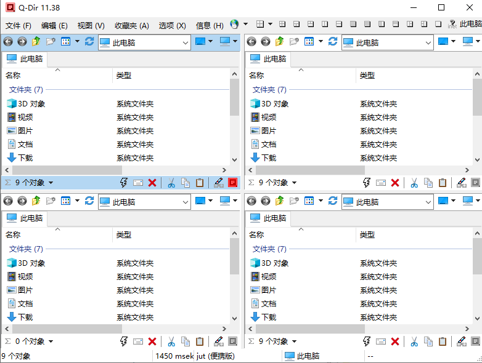Go forward in the top-right pane
Screen dimensions: 482x363
pyautogui.click(x=265, y=41)
